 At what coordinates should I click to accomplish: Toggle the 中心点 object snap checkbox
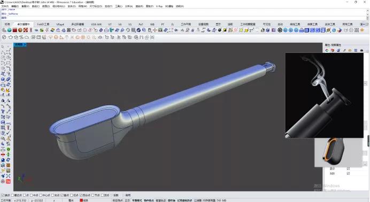41,195
